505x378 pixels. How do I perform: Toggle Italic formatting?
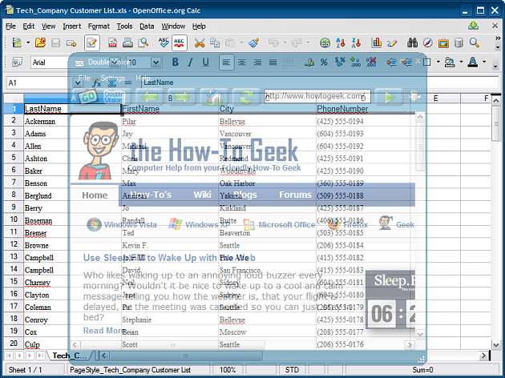pyautogui.click(x=190, y=62)
